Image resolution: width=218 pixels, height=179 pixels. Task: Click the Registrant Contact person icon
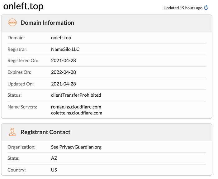12,132
